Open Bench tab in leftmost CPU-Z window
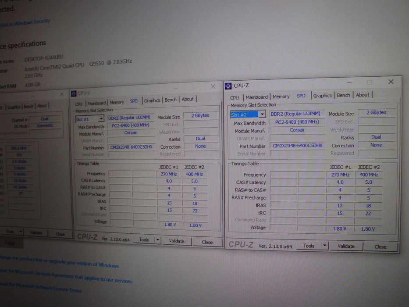This screenshot has width=409, height=307. tap(28, 106)
